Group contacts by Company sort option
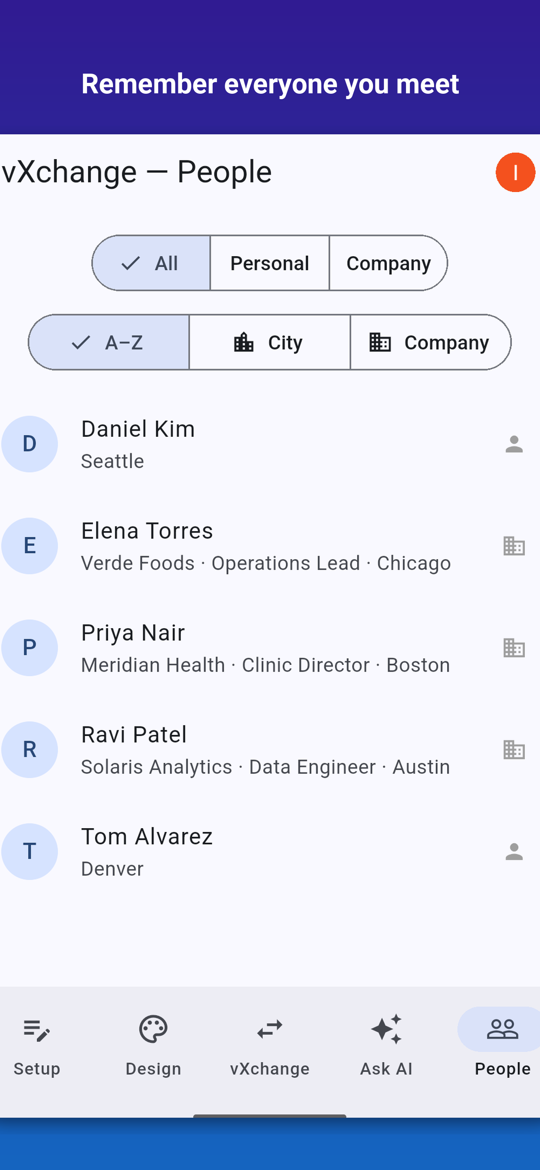This screenshot has height=1170, width=540. coord(430,342)
